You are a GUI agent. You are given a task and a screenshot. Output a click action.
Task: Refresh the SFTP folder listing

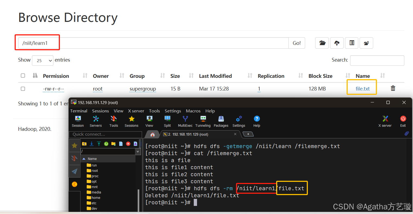tap(106, 144)
